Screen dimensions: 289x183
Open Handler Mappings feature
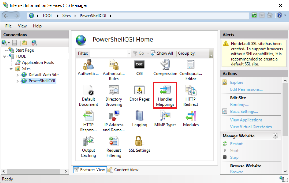[x=165, y=95]
